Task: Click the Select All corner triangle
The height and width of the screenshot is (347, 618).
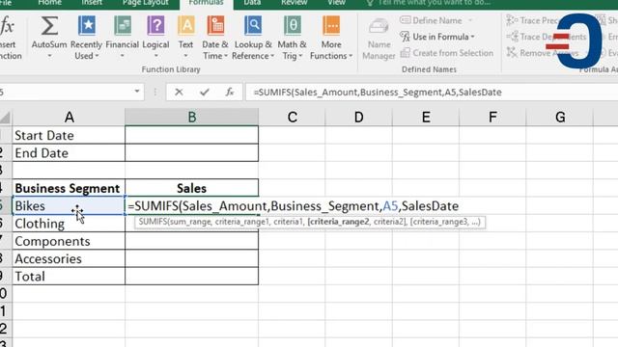Action: pyautogui.click(x=6, y=118)
